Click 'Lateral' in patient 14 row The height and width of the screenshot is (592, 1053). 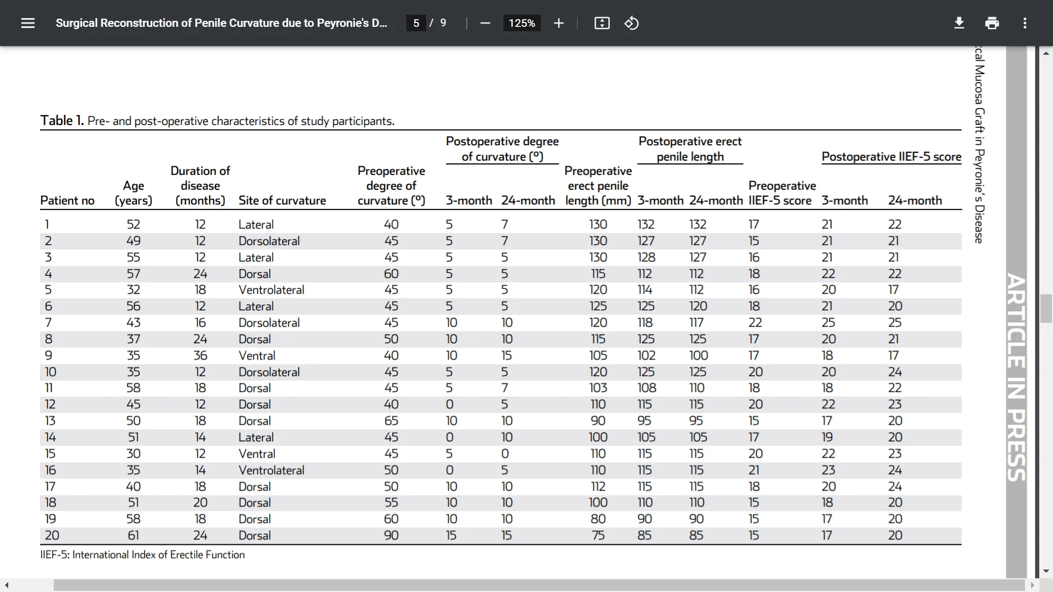coord(256,437)
